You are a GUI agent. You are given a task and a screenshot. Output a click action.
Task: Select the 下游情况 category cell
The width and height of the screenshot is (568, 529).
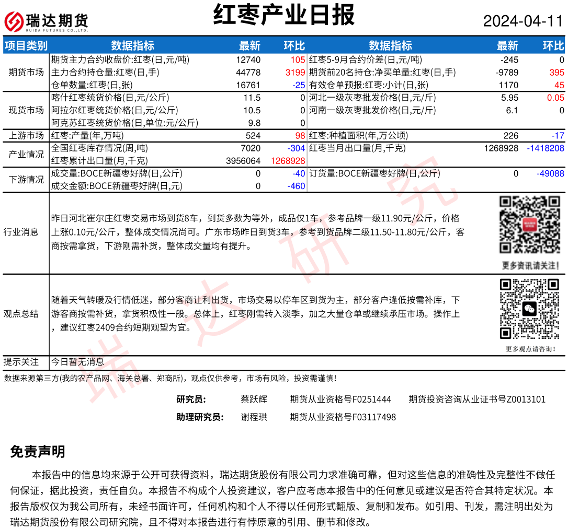coord(26,180)
